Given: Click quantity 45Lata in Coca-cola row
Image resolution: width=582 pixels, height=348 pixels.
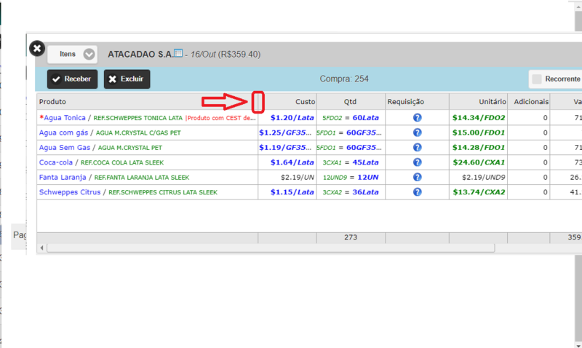Looking at the screenshot, I should pyautogui.click(x=366, y=162).
